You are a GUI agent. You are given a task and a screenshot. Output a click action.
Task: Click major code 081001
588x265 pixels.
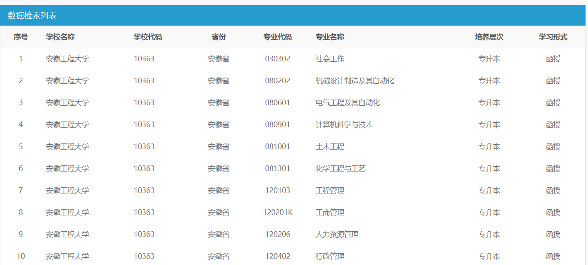tap(278, 147)
